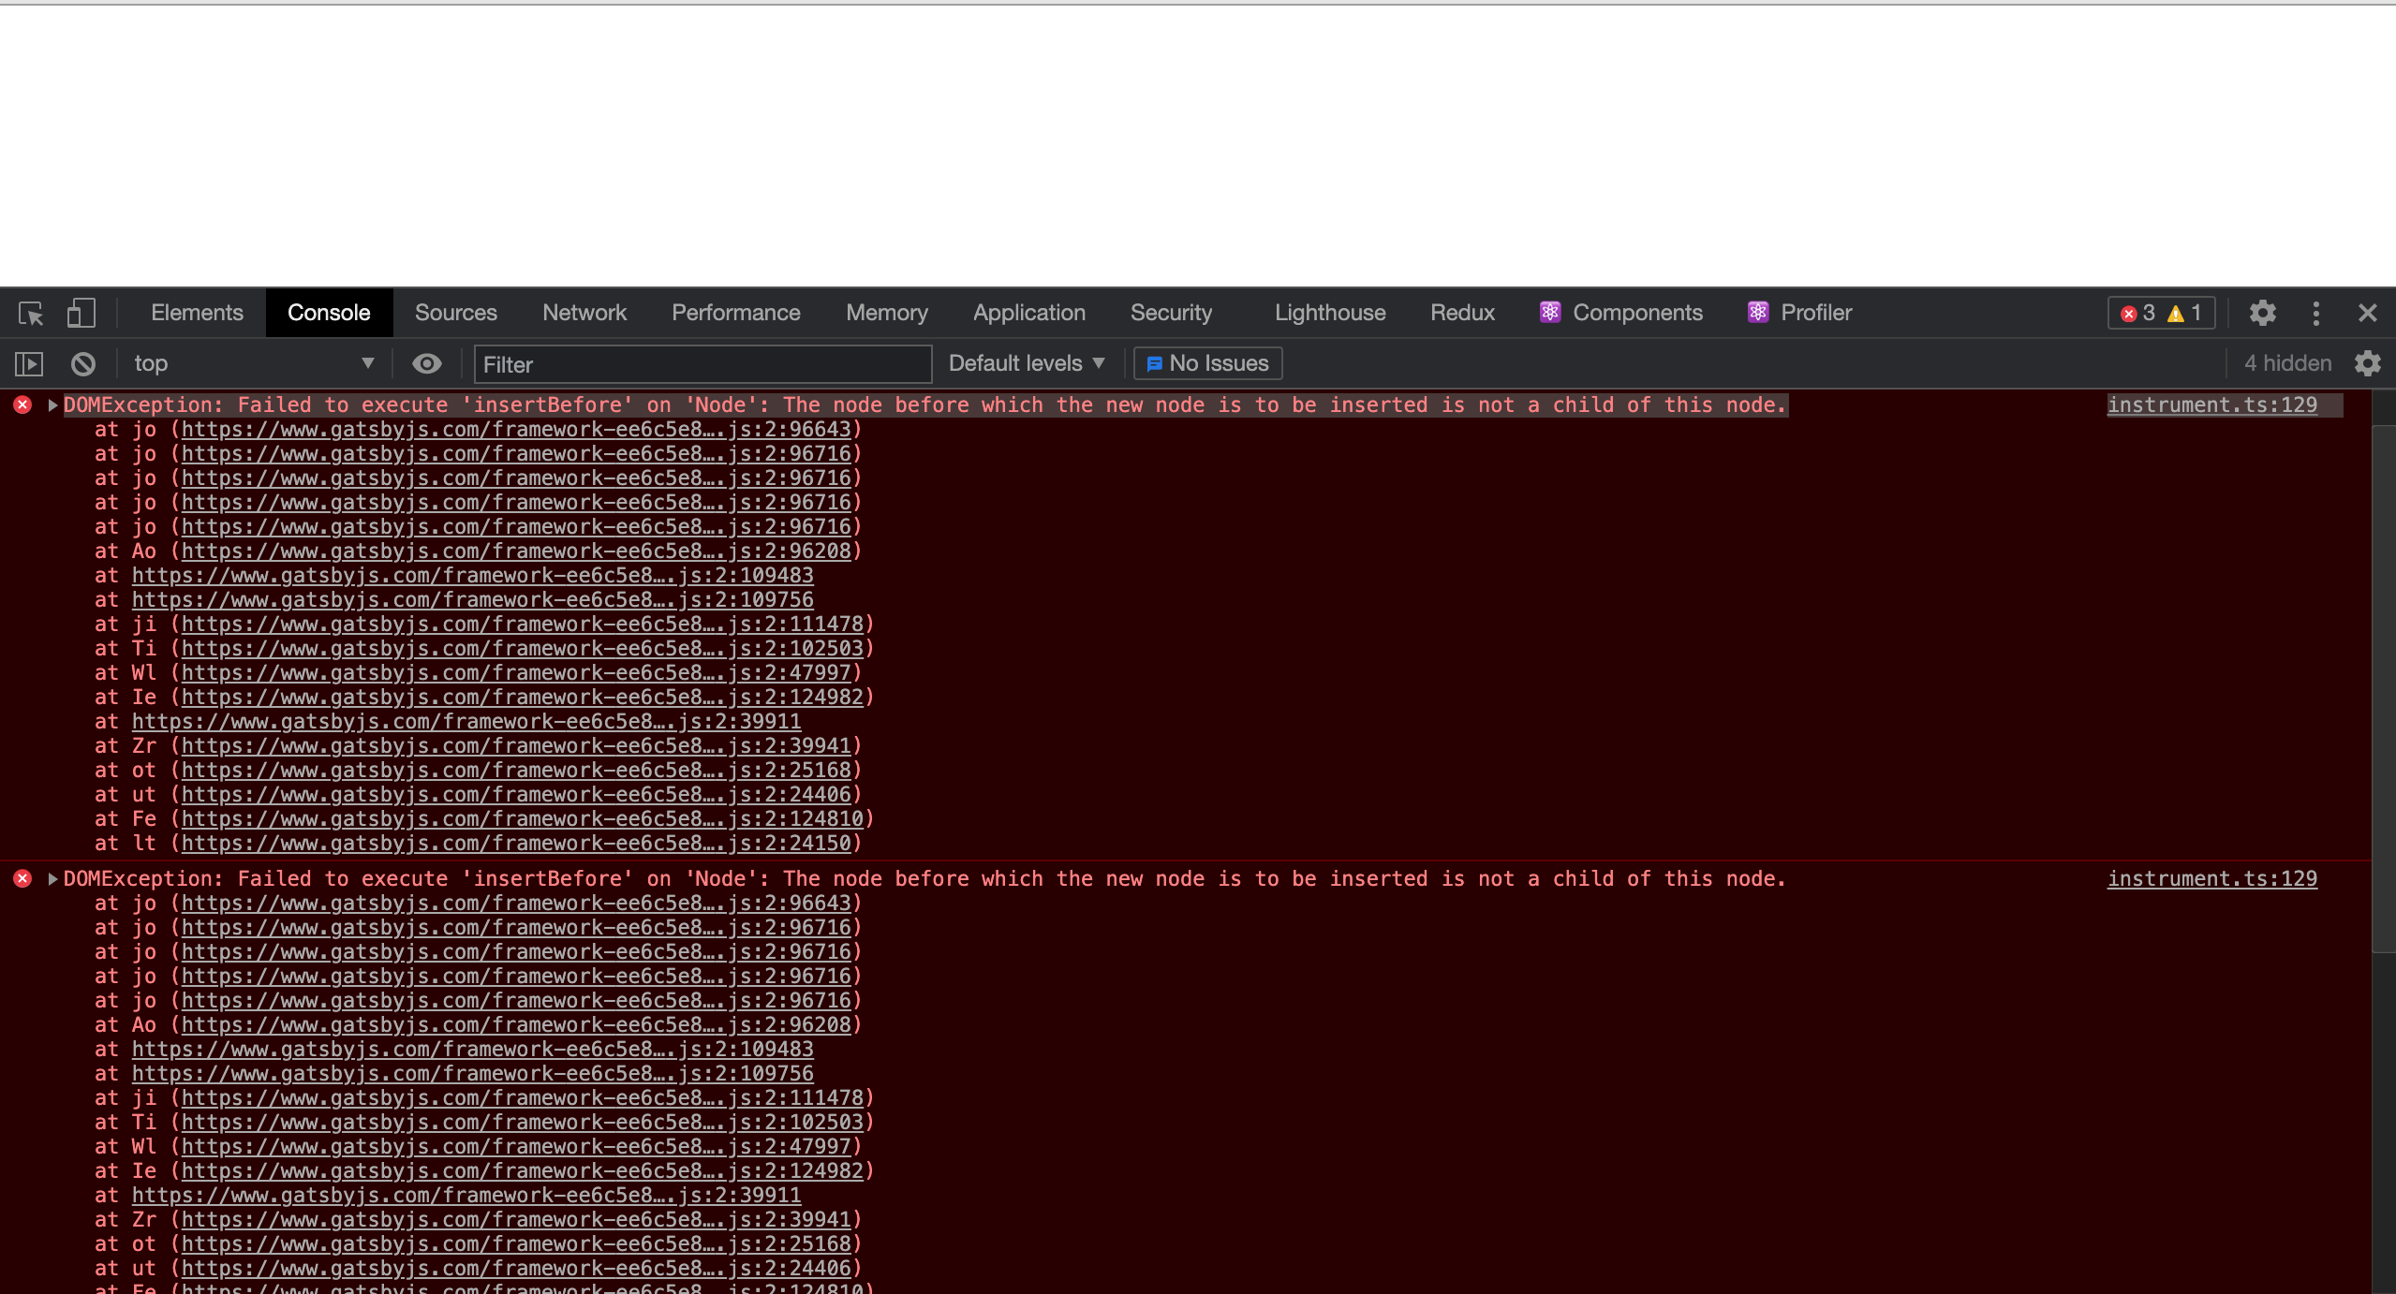Collapse the first DOMException error

(x=52, y=405)
